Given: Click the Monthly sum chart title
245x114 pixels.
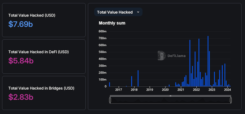Looking at the screenshot, I should [112, 23].
